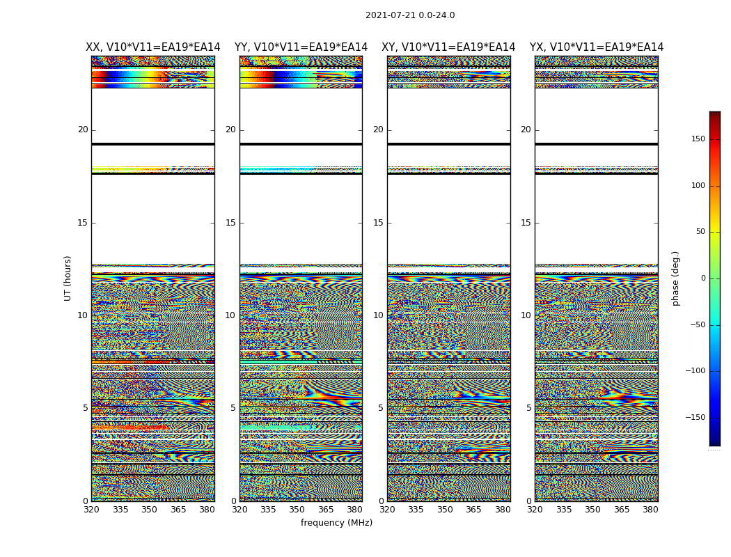The image size is (731, 557).
Task: Click the date title 2021-07-21 0.0-24.0
Action: click(x=410, y=15)
